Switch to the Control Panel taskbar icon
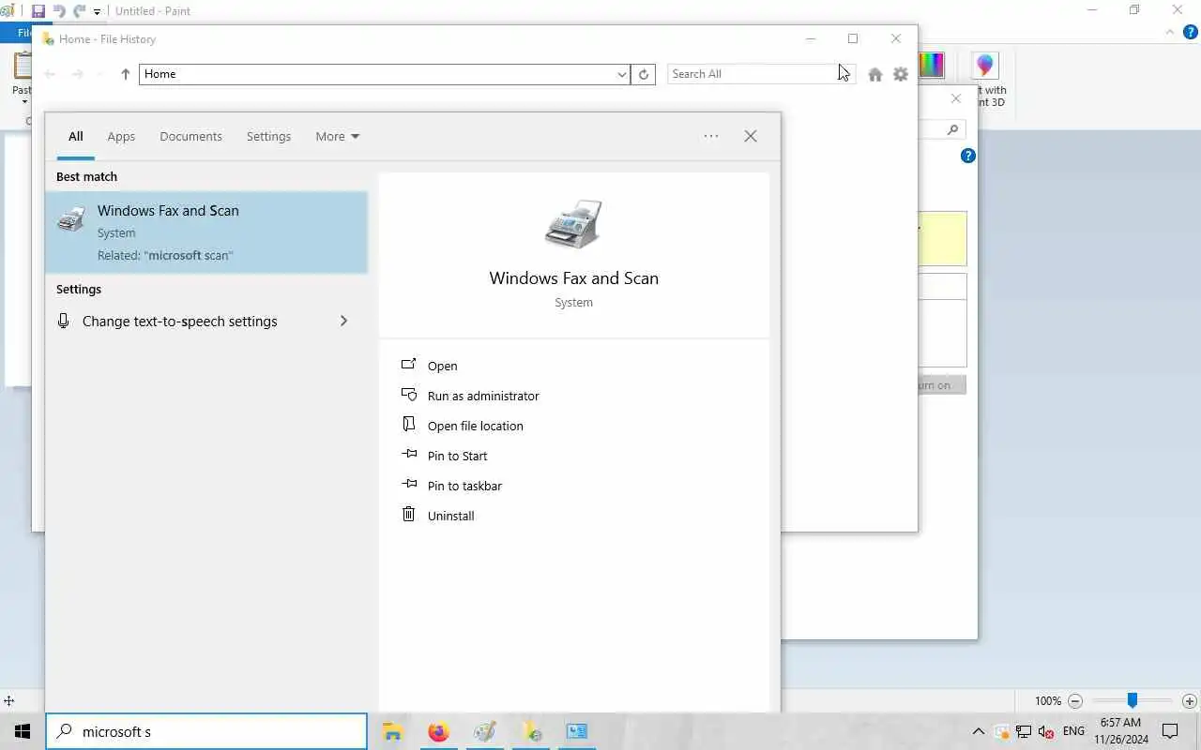The height and width of the screenshot is (750, 1201). tap(576, 731)
